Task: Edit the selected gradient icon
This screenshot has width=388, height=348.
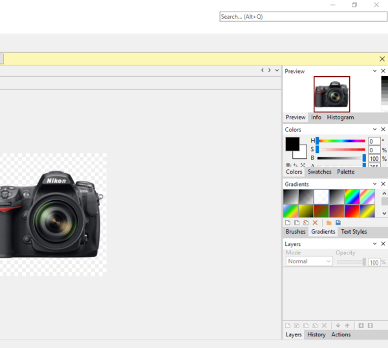Action: point(306,223)
